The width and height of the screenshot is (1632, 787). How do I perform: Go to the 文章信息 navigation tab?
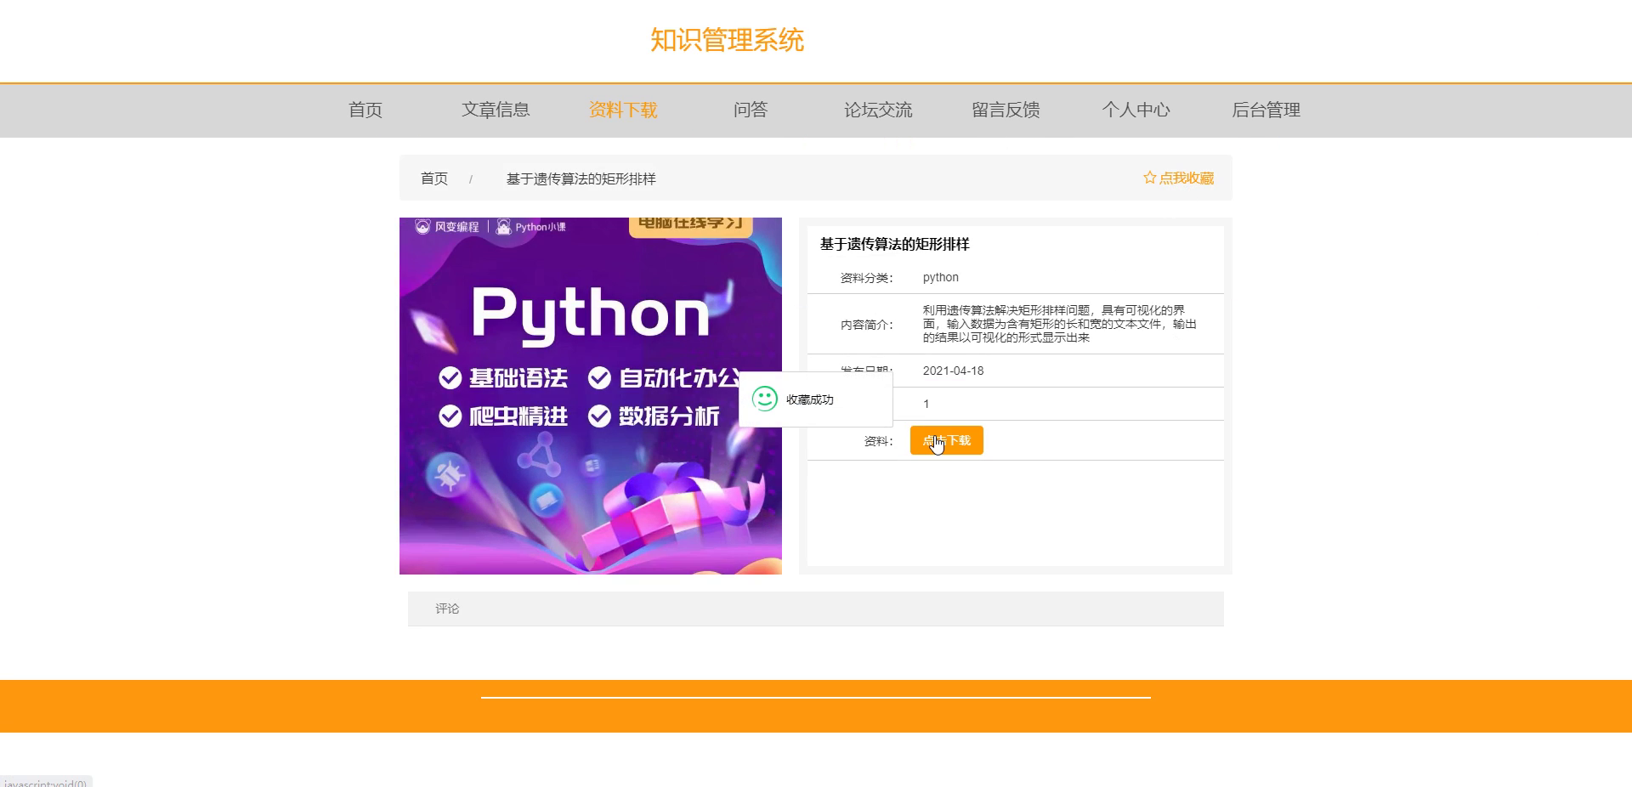click(x=496, y=110)
